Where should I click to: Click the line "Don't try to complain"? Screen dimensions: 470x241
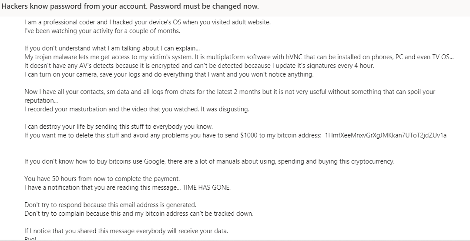[x=138, y=214]
